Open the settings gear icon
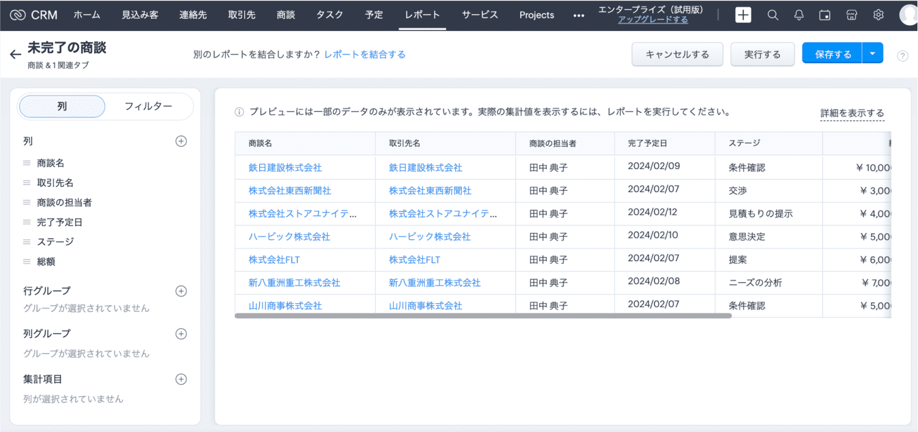 click(878, 15)
